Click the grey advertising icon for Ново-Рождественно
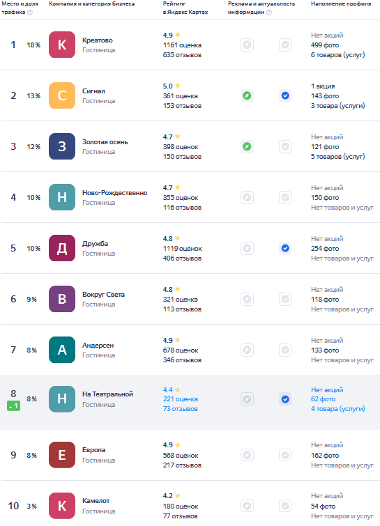Screen dimensions: 380x526 (x=247, y=198)
